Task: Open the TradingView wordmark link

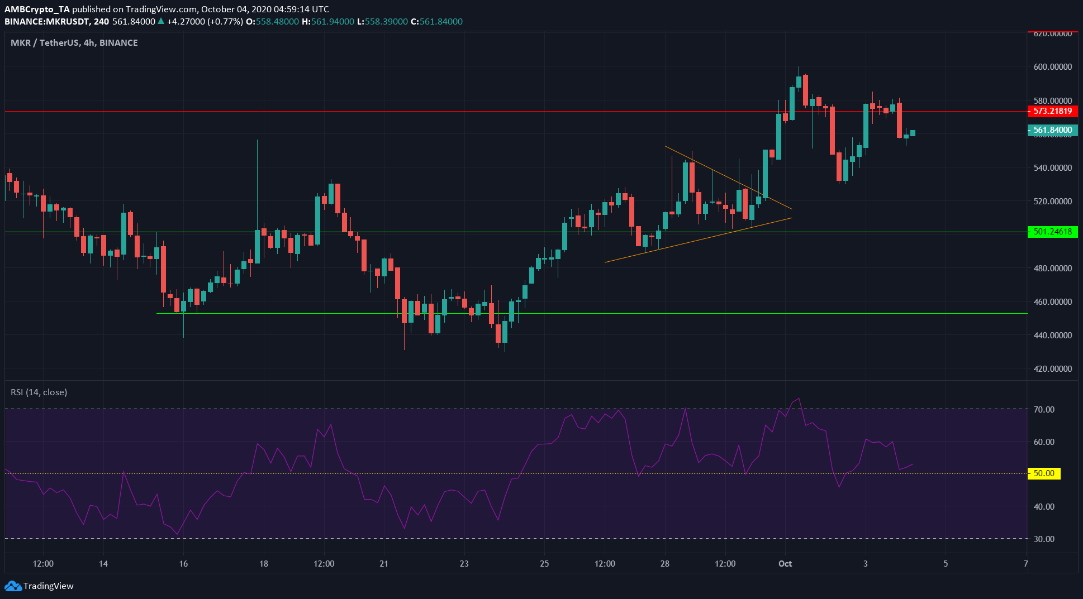Action: [x=49, y=586]
